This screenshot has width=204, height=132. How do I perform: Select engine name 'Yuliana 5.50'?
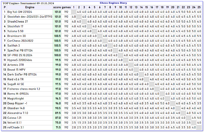click(15, 31)
